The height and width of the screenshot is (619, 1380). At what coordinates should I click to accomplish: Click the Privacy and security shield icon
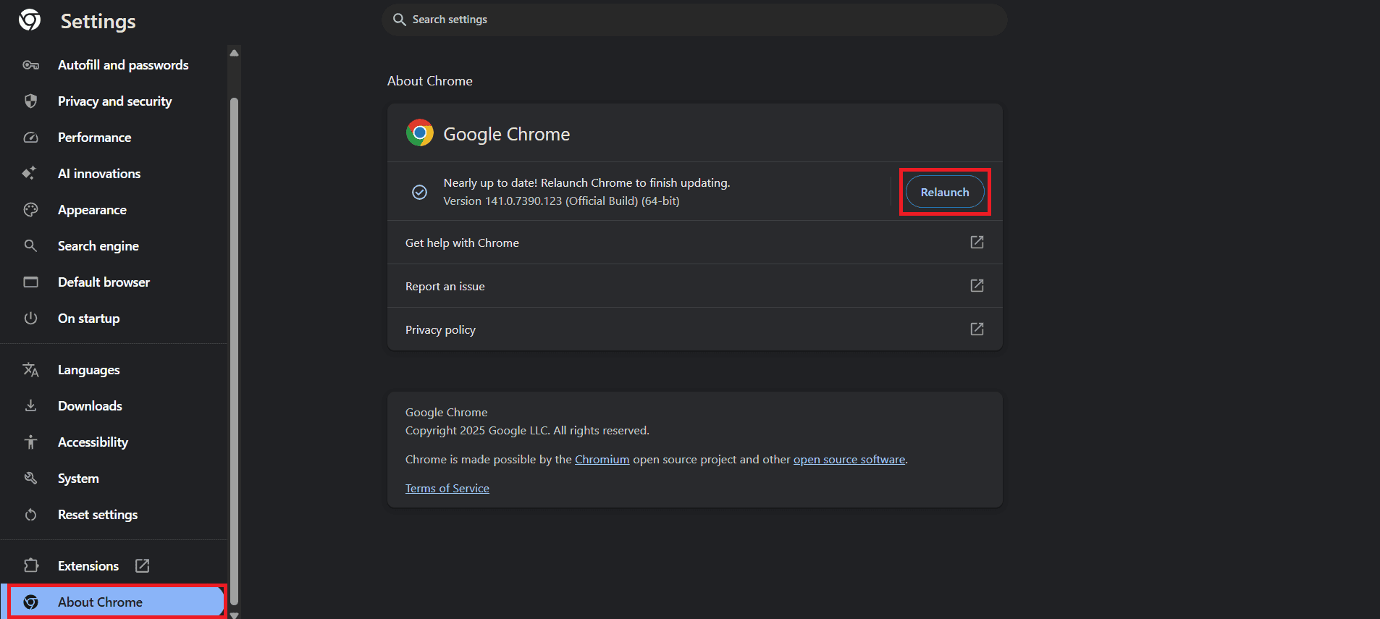click(30, 101)
